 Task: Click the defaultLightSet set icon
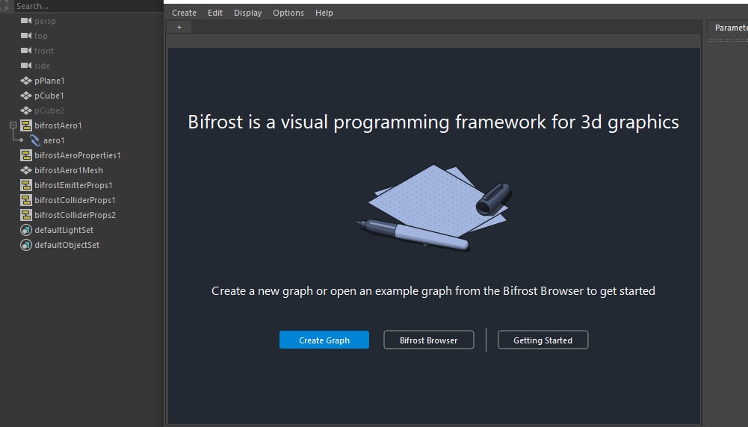click(26, 230)
